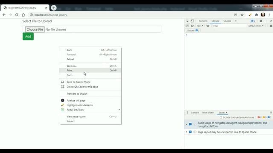Toggle DevTools device toolbar

point(192,21)
